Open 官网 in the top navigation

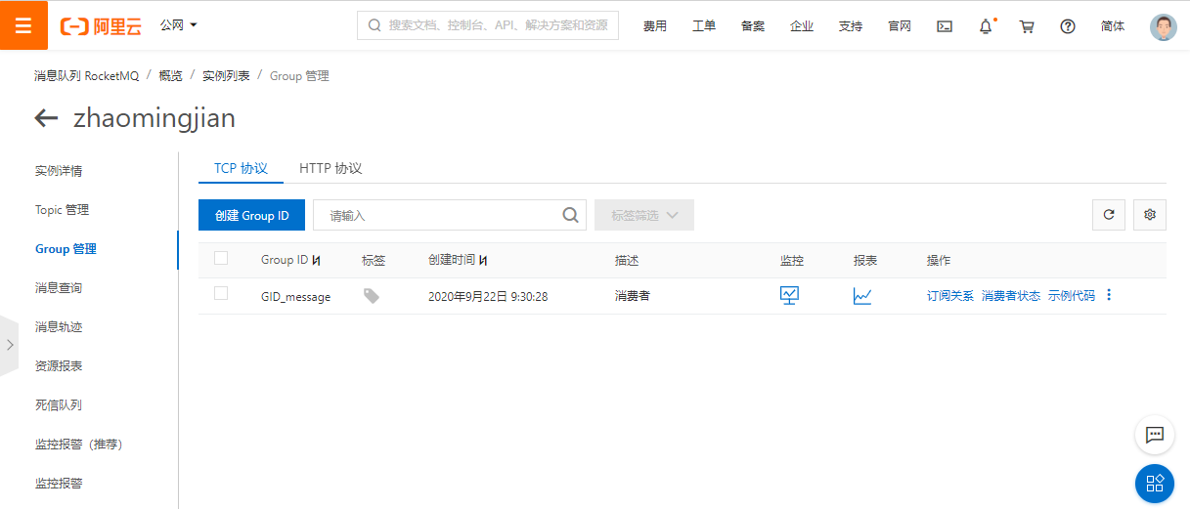pyautogui.click(x=900, y=26)
